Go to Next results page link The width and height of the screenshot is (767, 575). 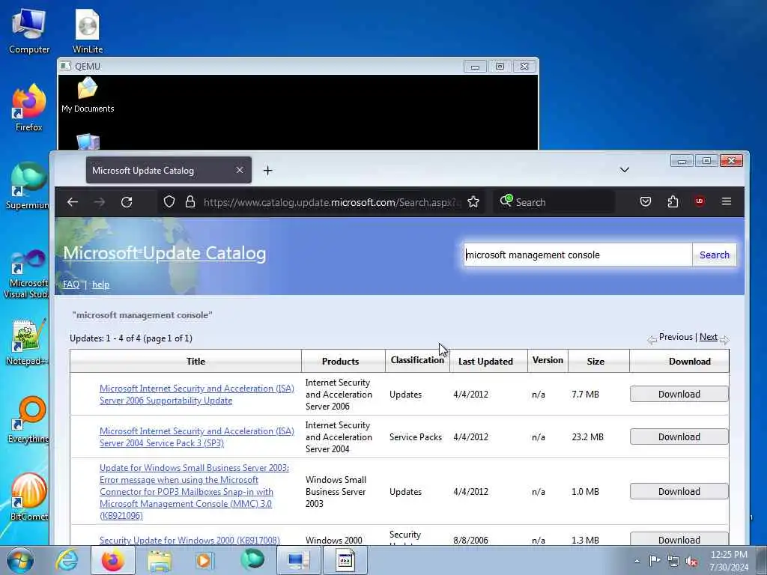[x=709, y=337]
